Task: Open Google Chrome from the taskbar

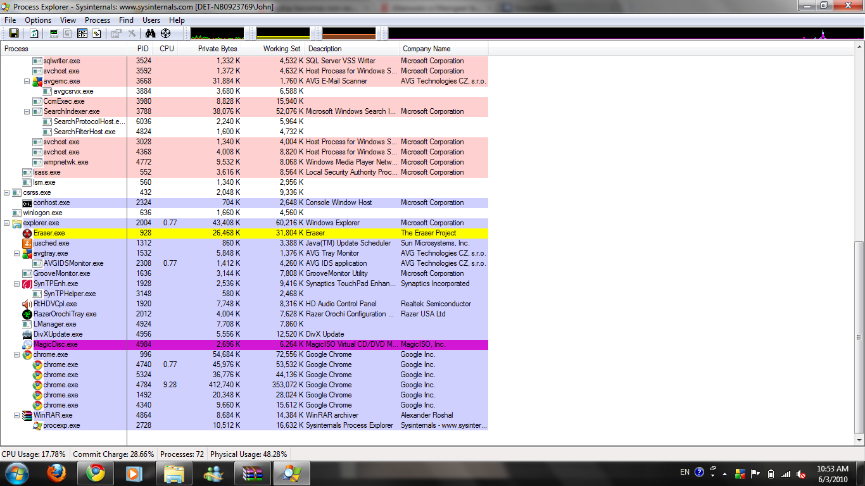Action: (x=96, y=473)
